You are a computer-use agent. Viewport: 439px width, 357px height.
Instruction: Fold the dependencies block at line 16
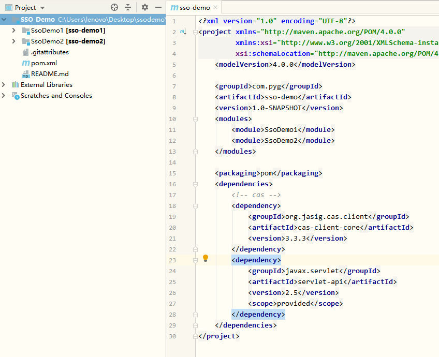[195, 184]
